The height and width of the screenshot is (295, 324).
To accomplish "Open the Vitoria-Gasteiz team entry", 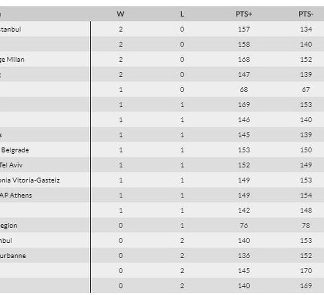I will [x=30, y=180].
